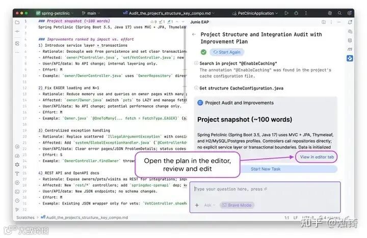Toggle Brave Mode in Junie prompt
The height and width of the screenshot is (238, 367).
coord(237,205)
